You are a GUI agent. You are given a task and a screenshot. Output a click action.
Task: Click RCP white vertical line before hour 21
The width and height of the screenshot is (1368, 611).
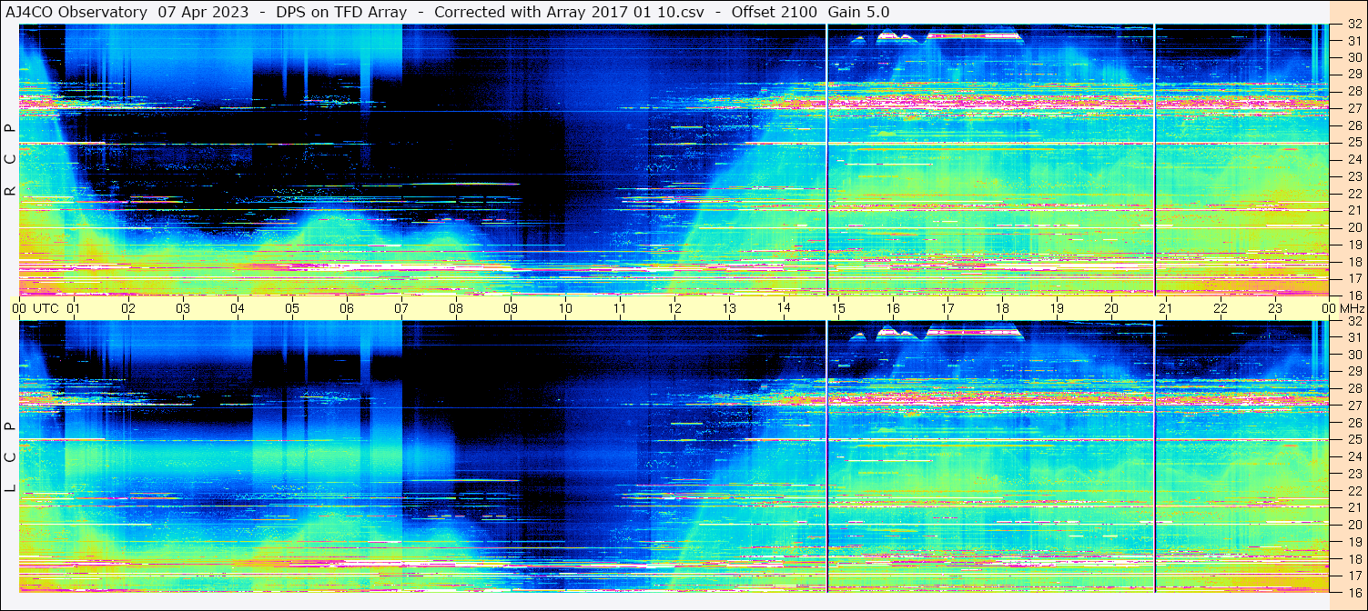point(1154,160)
